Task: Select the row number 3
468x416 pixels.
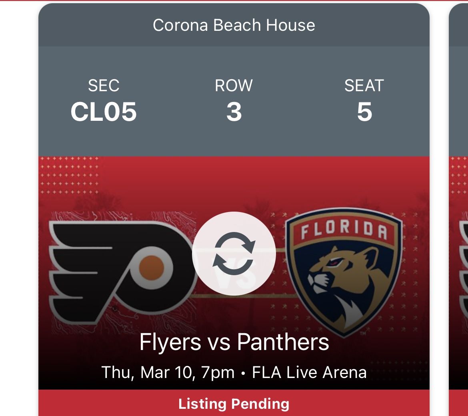Action: tap(234, 111)
